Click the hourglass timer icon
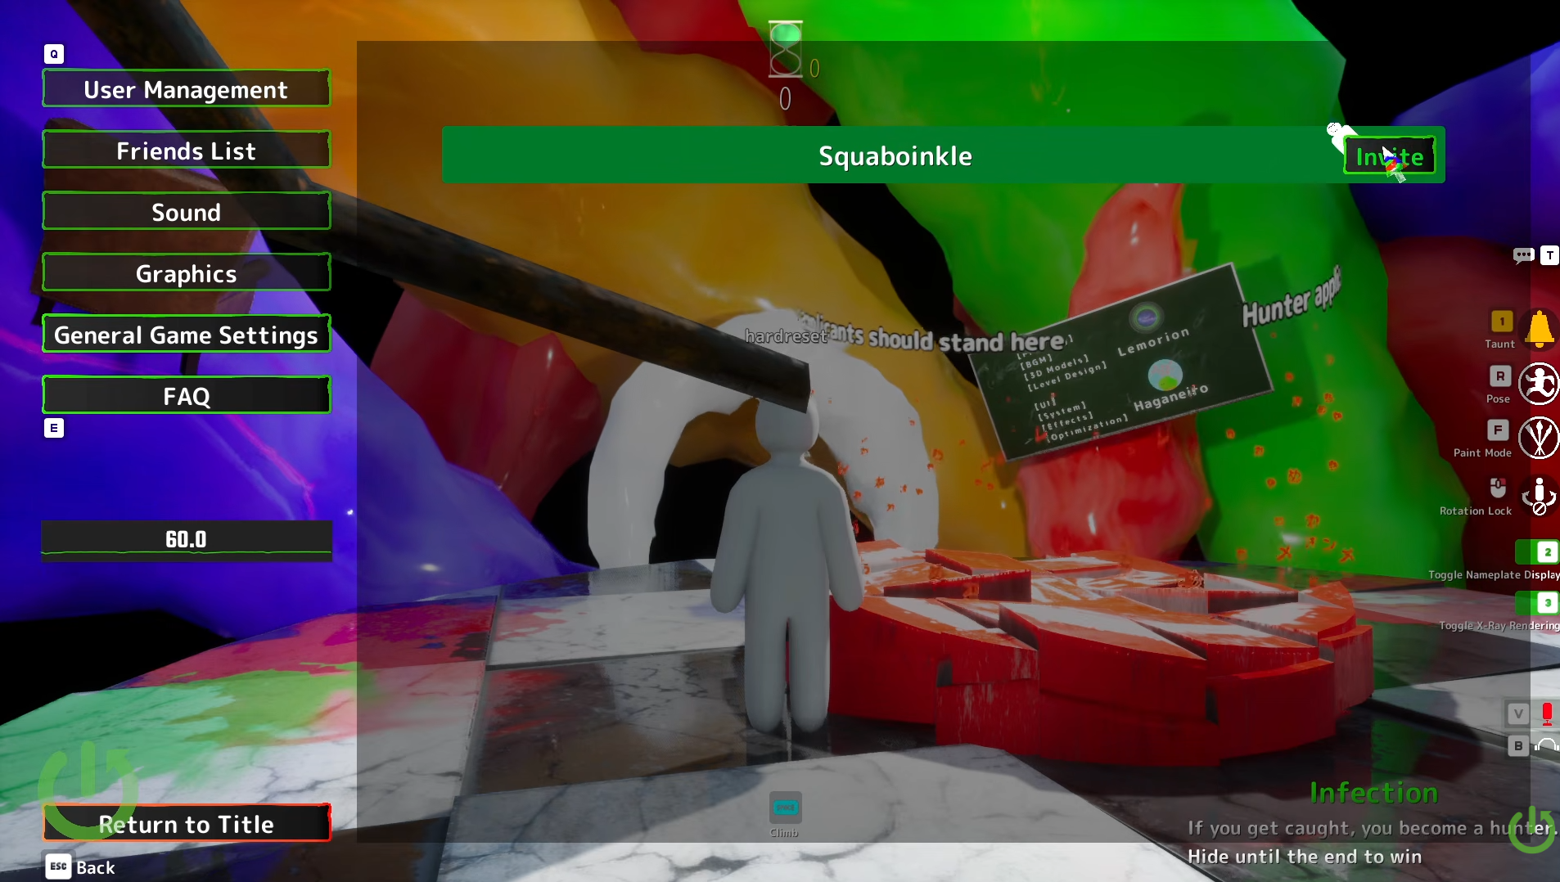 click(786, 49)
